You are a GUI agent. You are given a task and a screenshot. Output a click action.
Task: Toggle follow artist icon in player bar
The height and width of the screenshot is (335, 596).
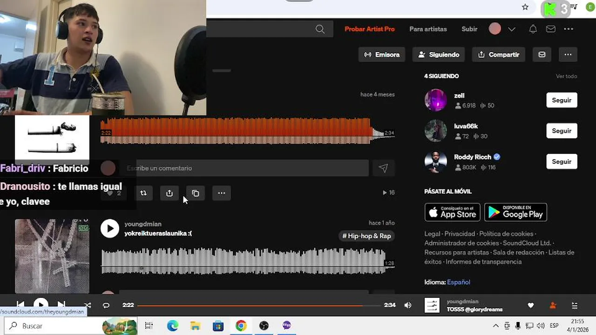tap(553, 305)
